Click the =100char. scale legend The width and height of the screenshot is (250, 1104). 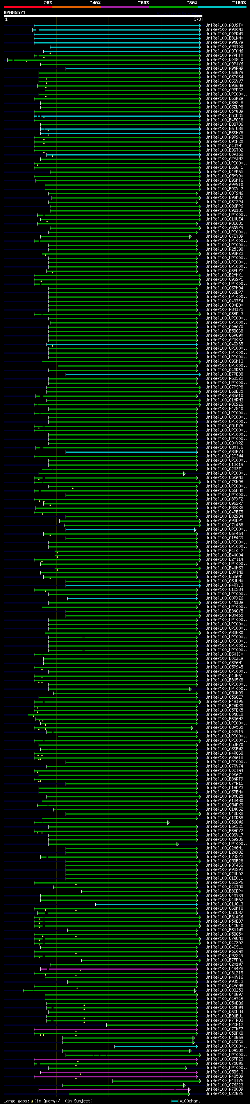coord(186,1100)
